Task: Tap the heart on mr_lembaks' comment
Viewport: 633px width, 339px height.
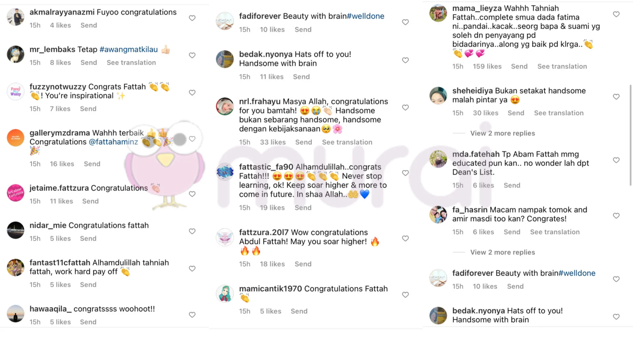Action: tap(192, 55)
